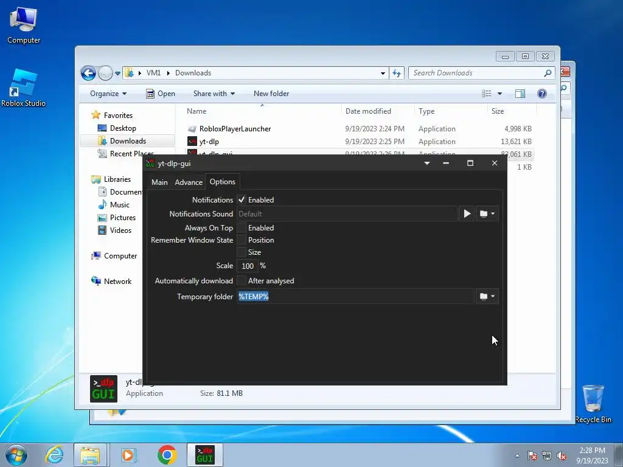The height and width of the screenshot is (467, 623).
Task: Select Downloads in navigation pane
Action: click(x=128, y=141)
